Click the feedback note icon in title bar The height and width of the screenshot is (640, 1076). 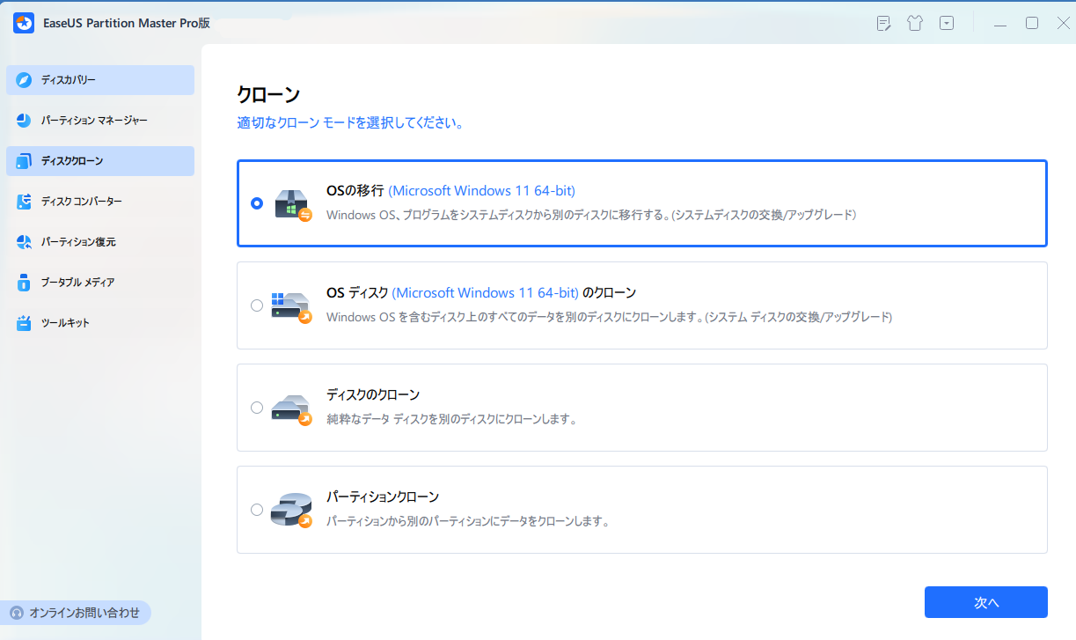click(882, 23)
